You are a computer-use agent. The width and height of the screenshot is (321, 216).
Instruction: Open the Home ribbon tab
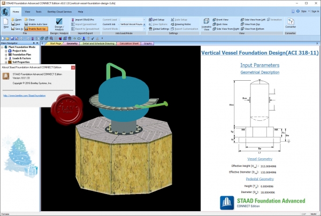(16, 12)
